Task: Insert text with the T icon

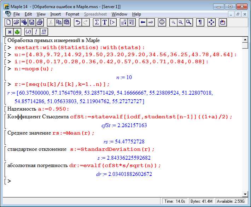Action: tap(105, 22)
